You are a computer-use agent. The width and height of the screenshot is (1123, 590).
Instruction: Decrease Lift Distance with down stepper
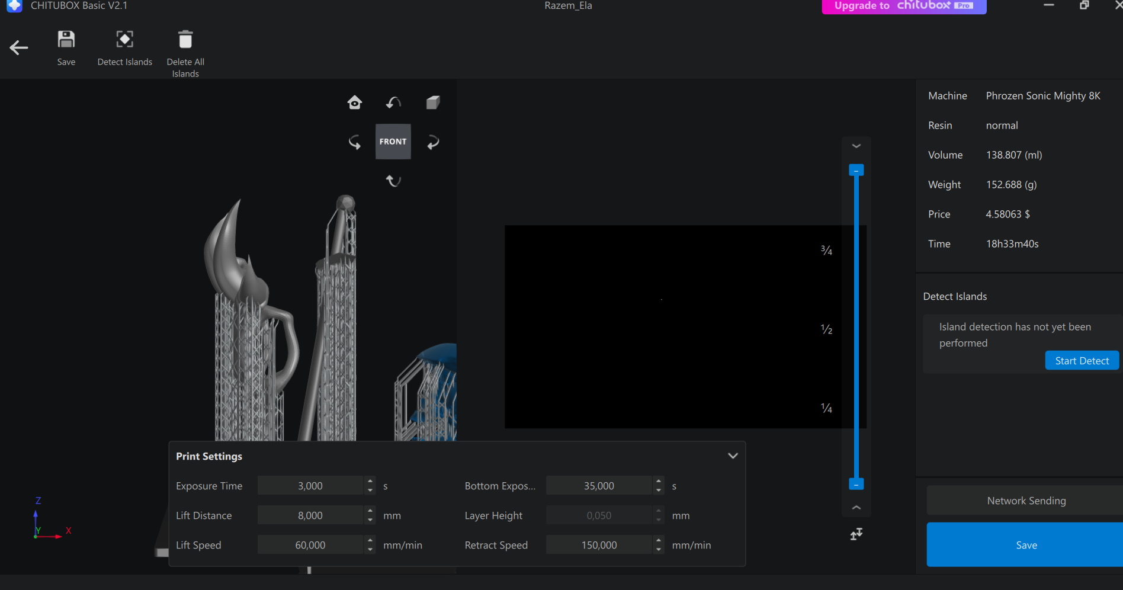point(370,520)
